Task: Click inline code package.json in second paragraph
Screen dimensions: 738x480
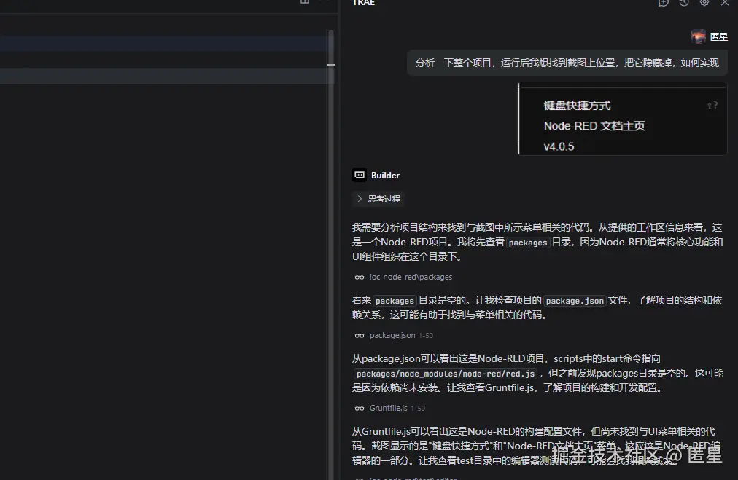Action: tap(575, 301)
